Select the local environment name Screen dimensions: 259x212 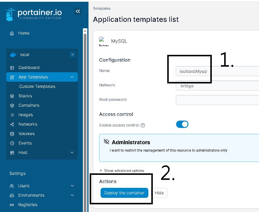[24, 55]
